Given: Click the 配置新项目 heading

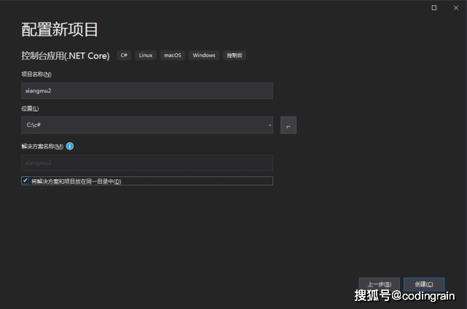Looking at the screenshot, I should (x=60, y=29).
